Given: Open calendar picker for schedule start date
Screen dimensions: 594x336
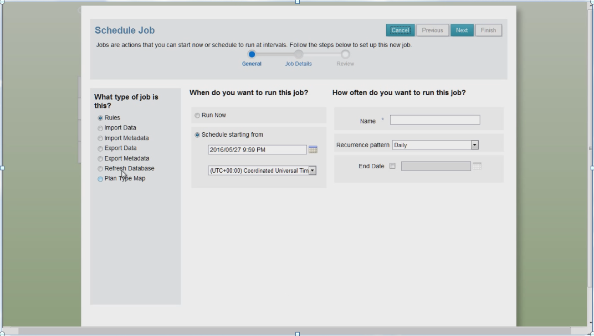Looking at the screenshot, I should click(x=313, y=149).
